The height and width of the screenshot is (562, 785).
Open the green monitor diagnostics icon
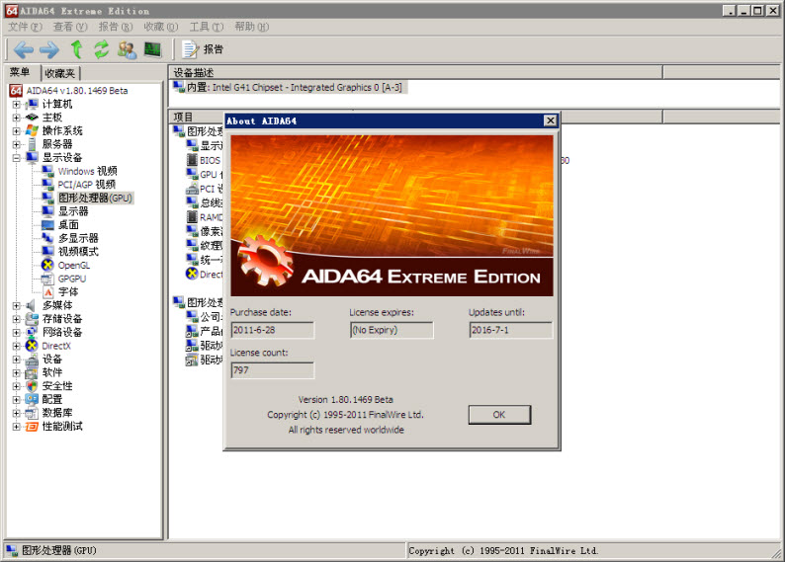152,49
